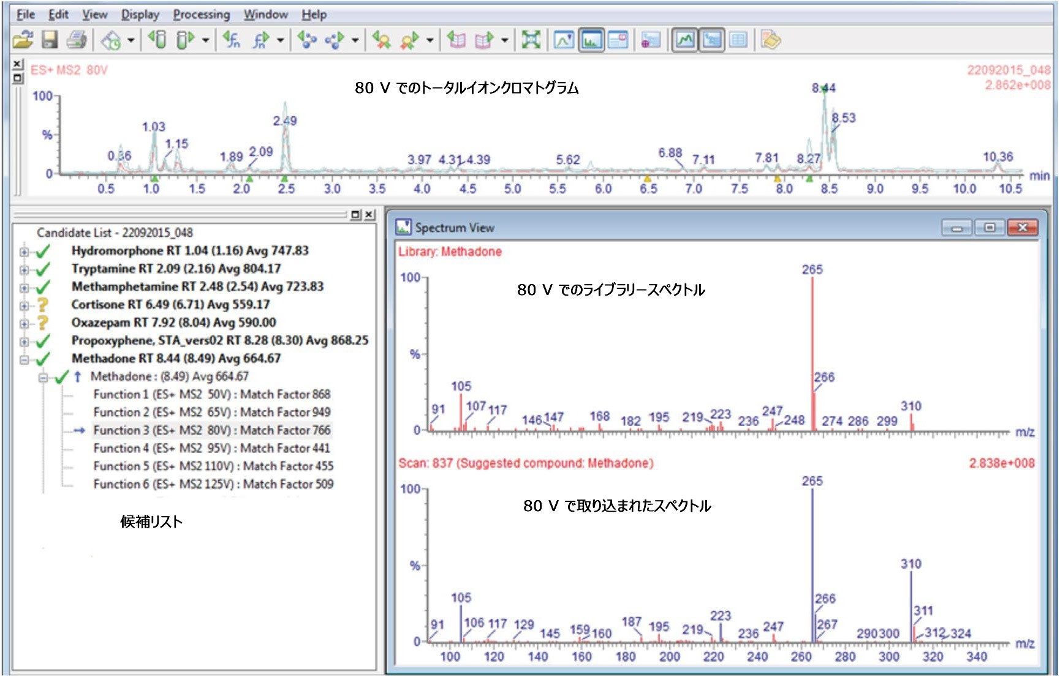Click float button left of chromatogram pane
1060x677 pixels.
pos(17,78)
